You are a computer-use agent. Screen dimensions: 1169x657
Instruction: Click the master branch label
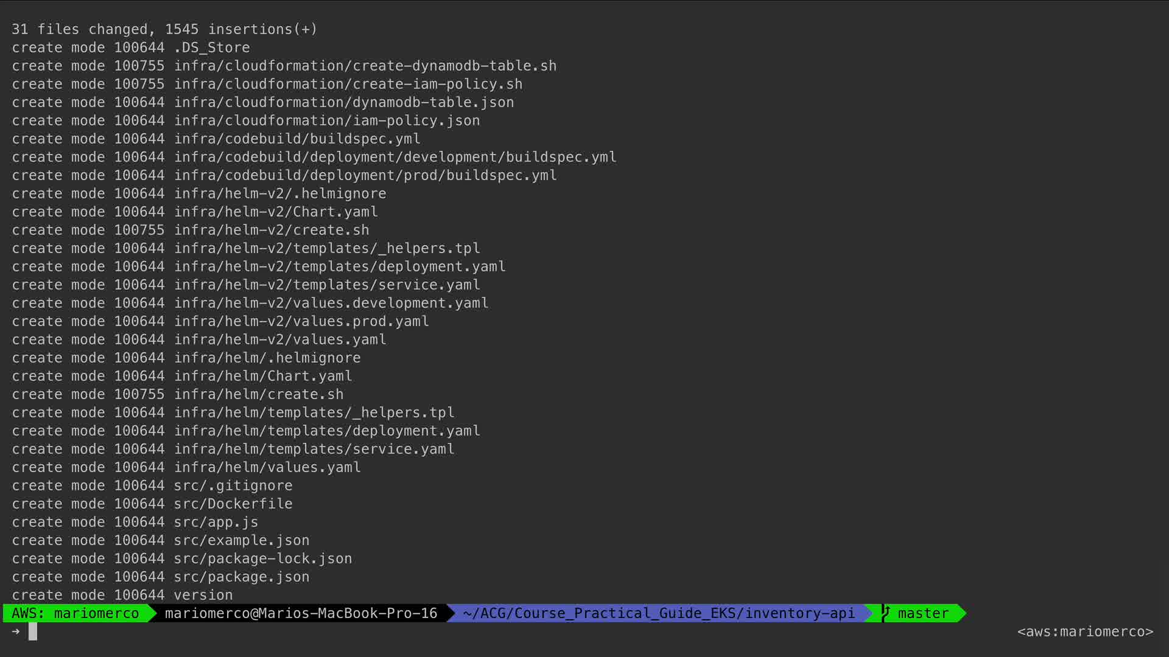tap(923, 613)
